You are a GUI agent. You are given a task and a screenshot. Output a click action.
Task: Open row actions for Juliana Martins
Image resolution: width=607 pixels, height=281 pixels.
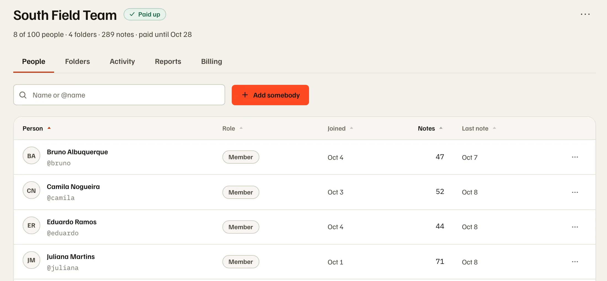tap(575, 262)
